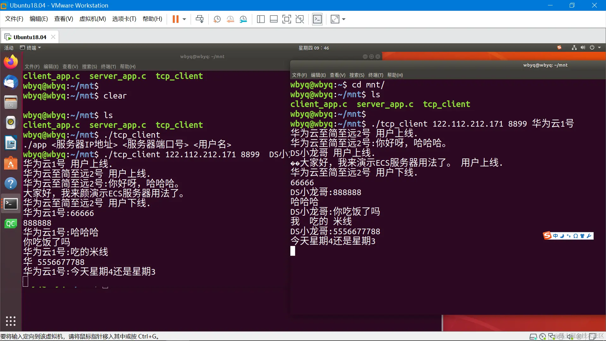606x341 pixels.
Task: Click Send Ctrl+Alt+Del toolbar icon
Action: (199, 19)
